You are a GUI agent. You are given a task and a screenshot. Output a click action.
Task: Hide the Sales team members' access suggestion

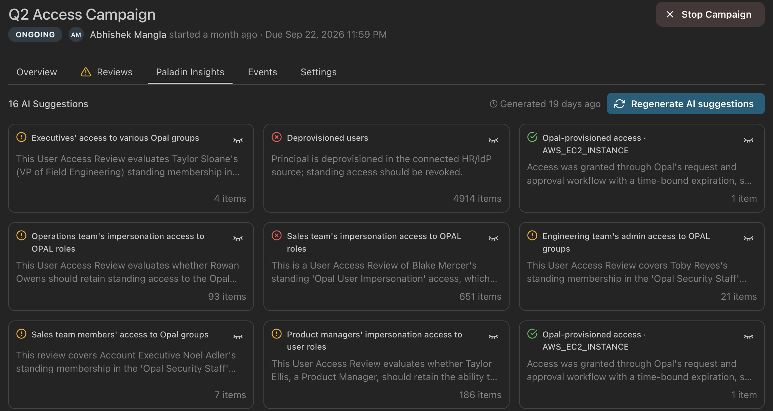tap(238, 336)
